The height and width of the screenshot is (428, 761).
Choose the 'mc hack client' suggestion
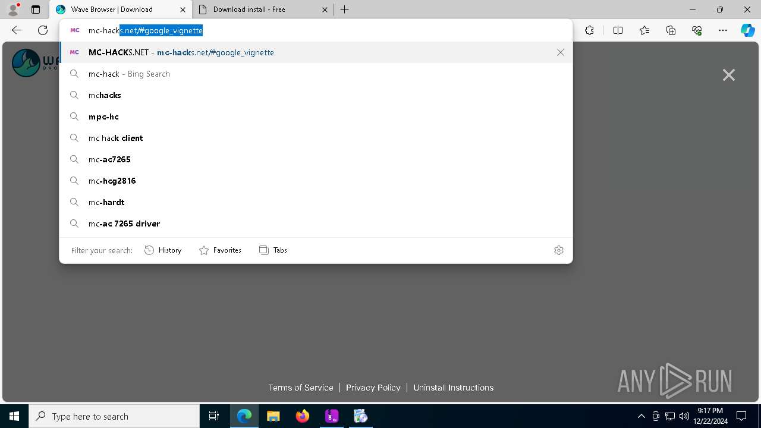(x=316, y=138)
